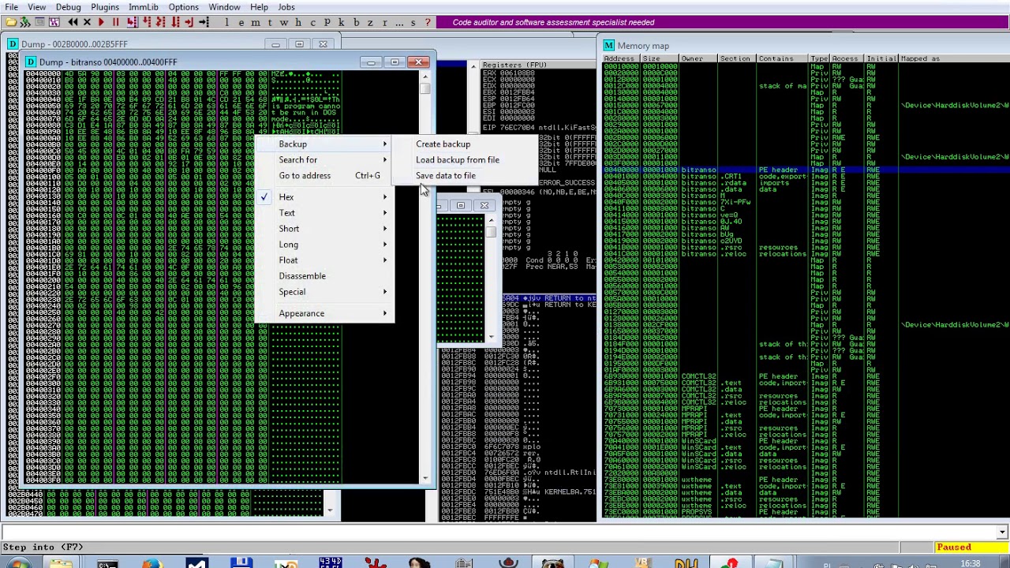The height and width of the screenshot is (568, 1010).
Task: Click scroll-down arrow of bitranso dump window
Action: click(425, 476)
